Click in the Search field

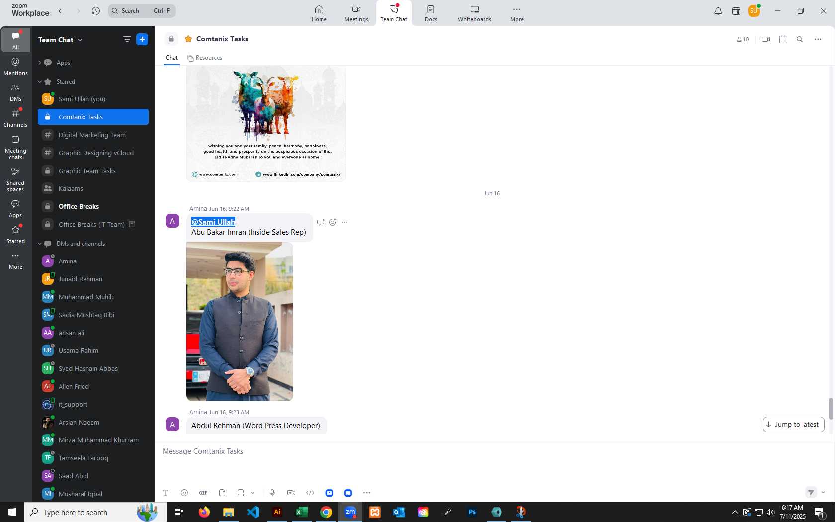tap(142, 11)
